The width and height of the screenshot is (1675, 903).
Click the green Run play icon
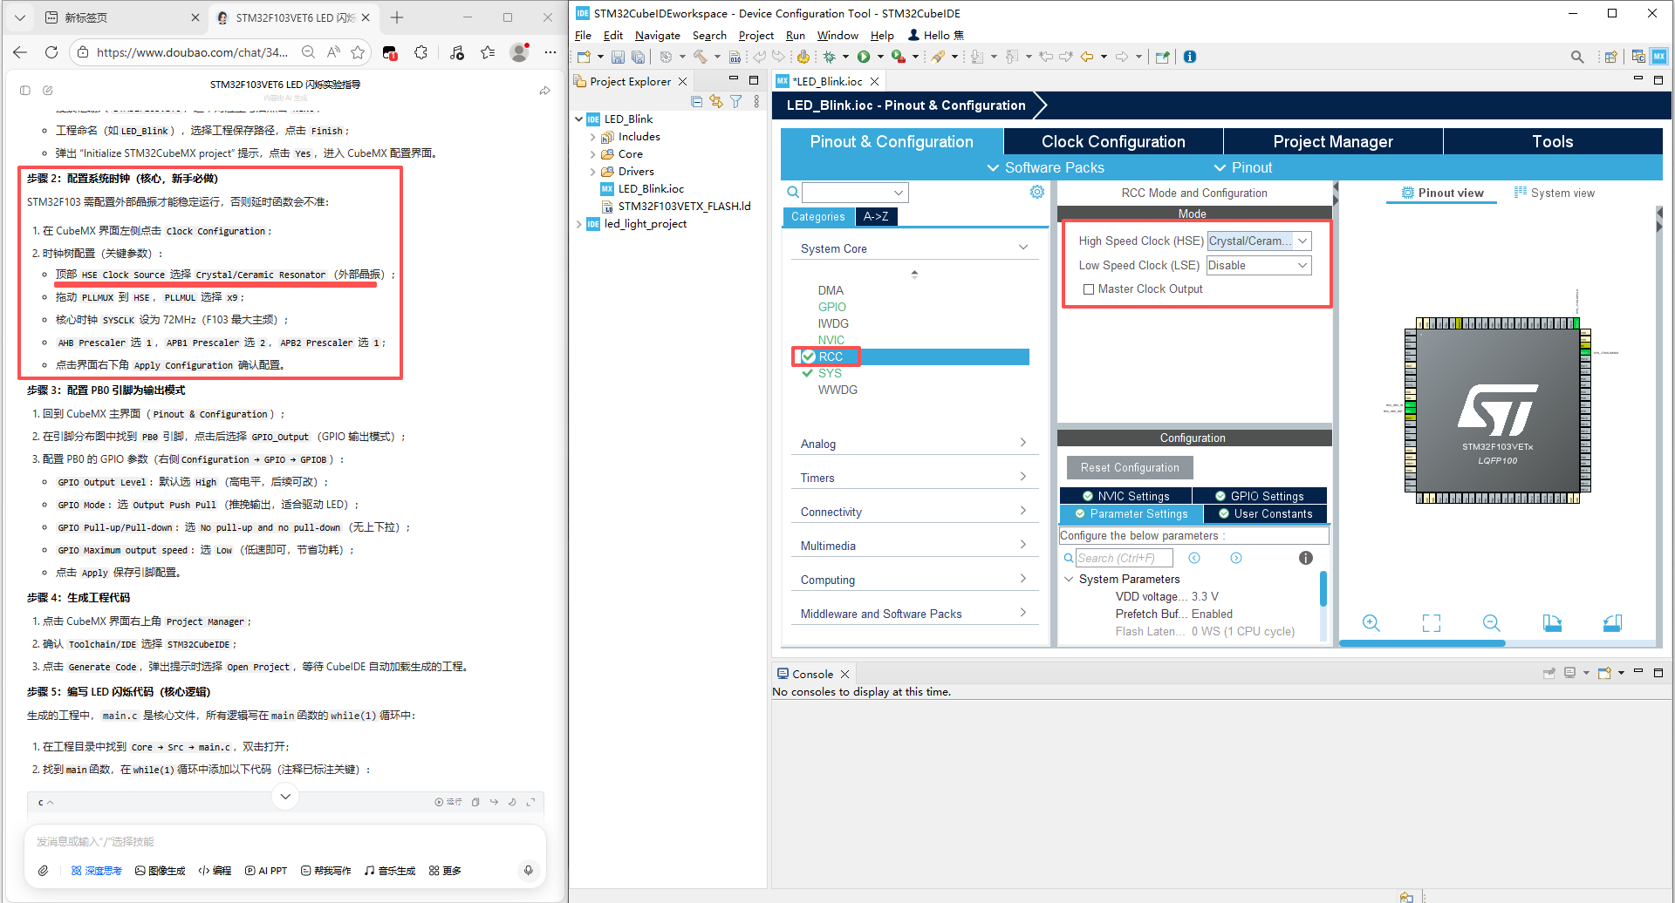[864, 57]
